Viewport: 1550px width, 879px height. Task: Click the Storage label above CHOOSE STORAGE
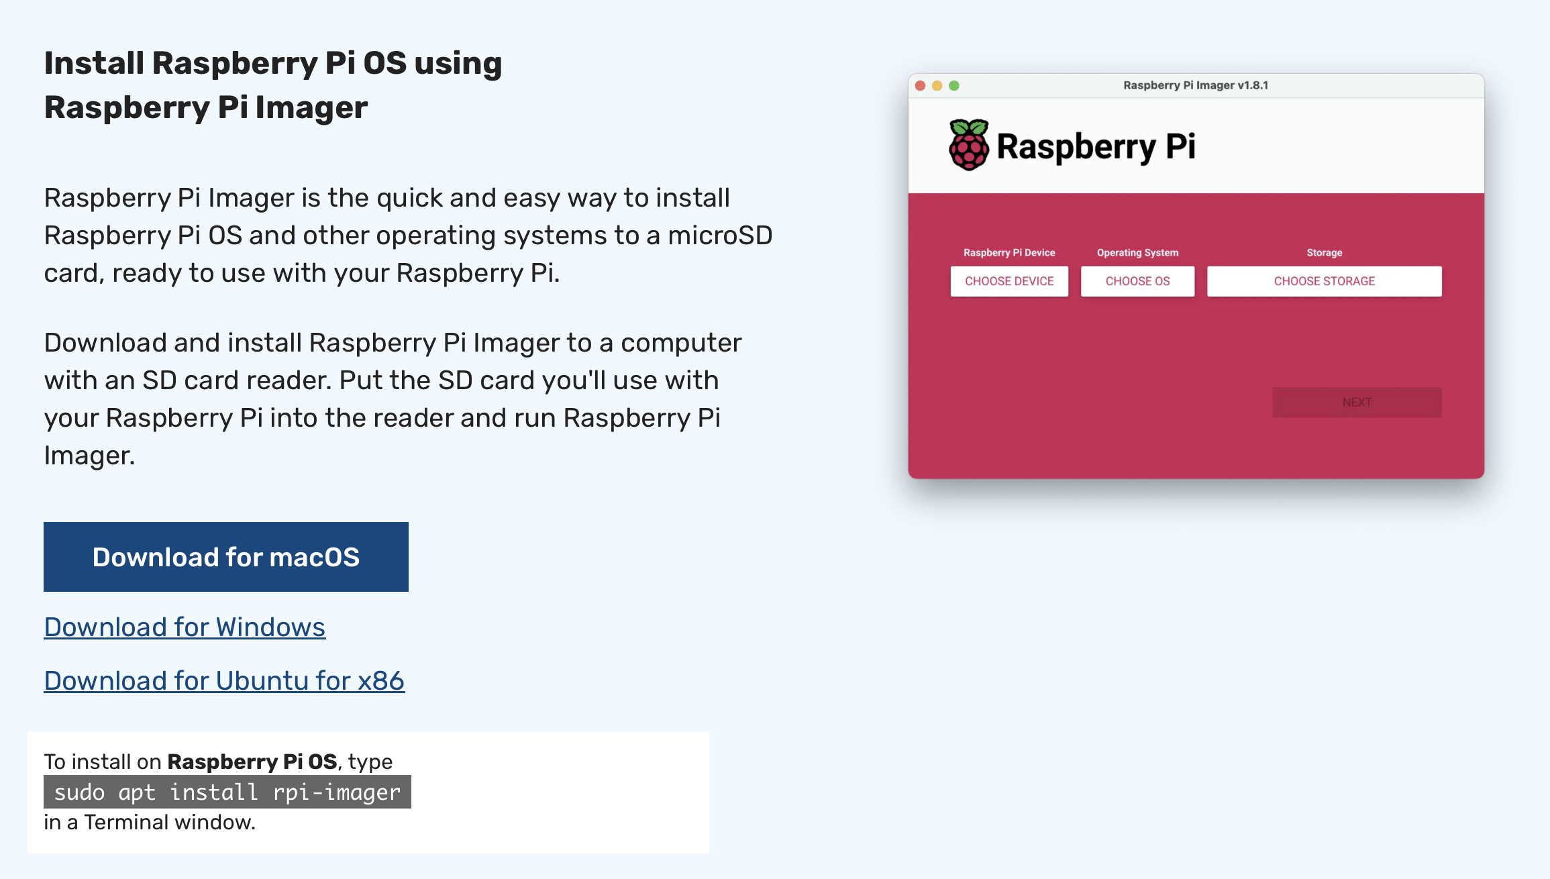(x=1324, y=253)
